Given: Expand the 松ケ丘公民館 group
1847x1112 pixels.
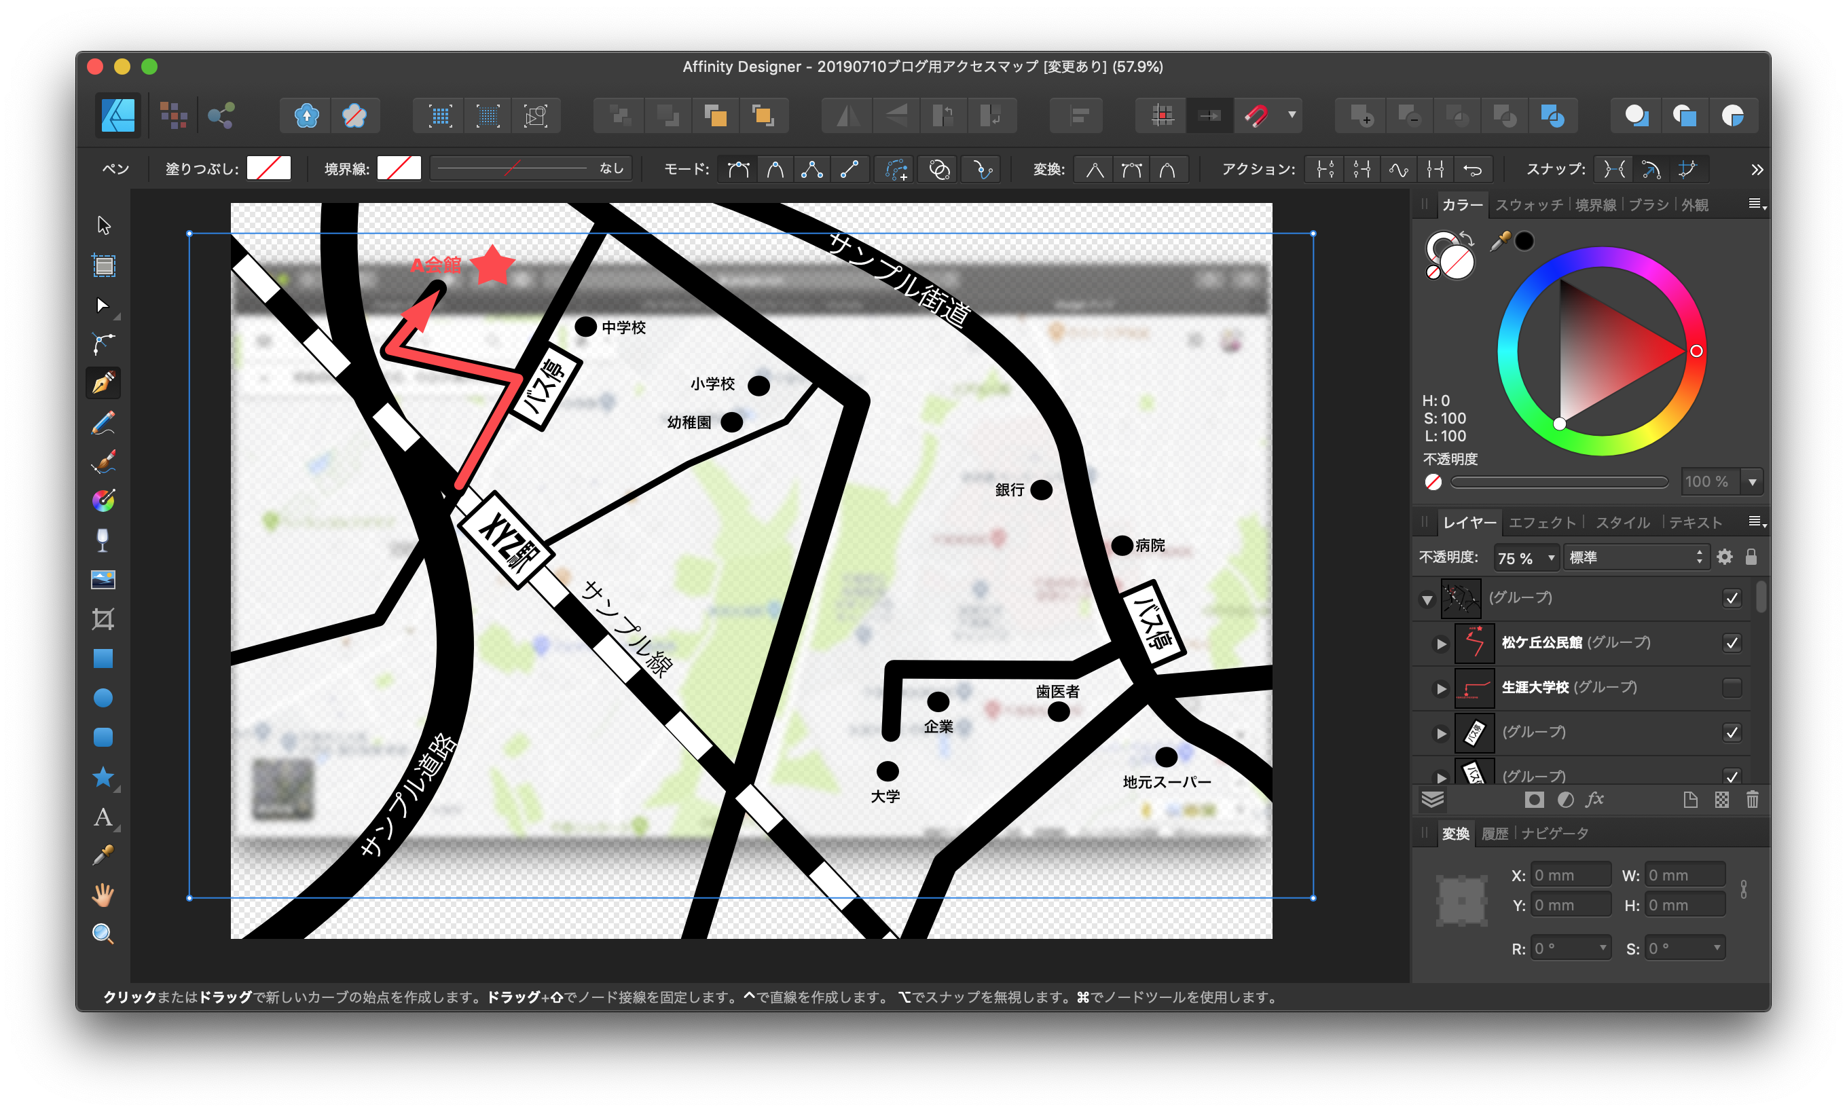Looking at the screenshot, I should (1440, 644).
